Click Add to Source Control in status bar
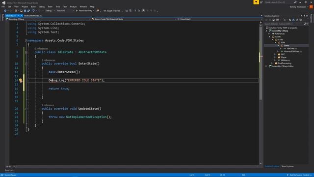This screenshot has width=314, height=177. click(299, 175)
